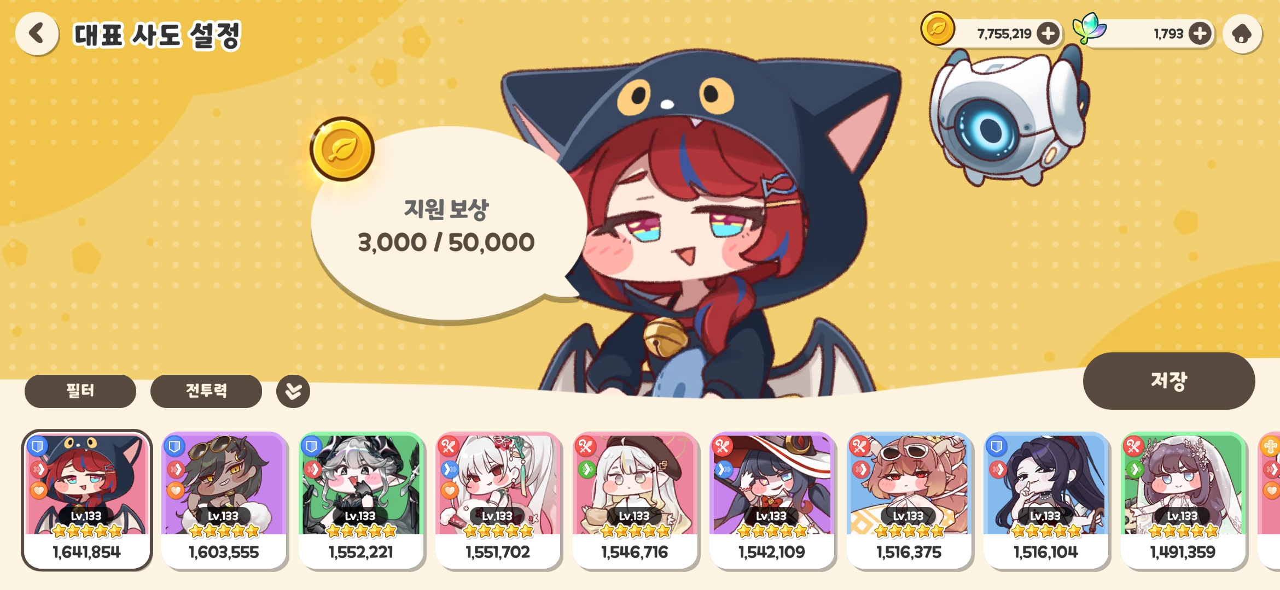Open the 필터 filter options
The image size is (1280, 590).
click(x=80, y=391)
